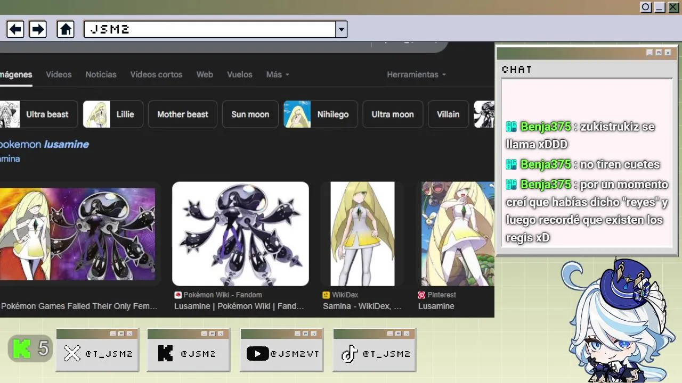Click 'no tiren cuetes' chat message
This screenshot has height=383, width=682.
(x=620, y=164)
